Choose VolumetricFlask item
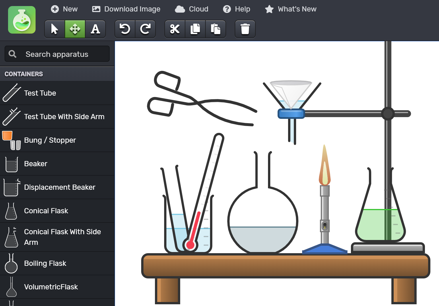Image resolution: width=439 pixels, height=306 pixels. pyautogui.click(x=57, y=287)
